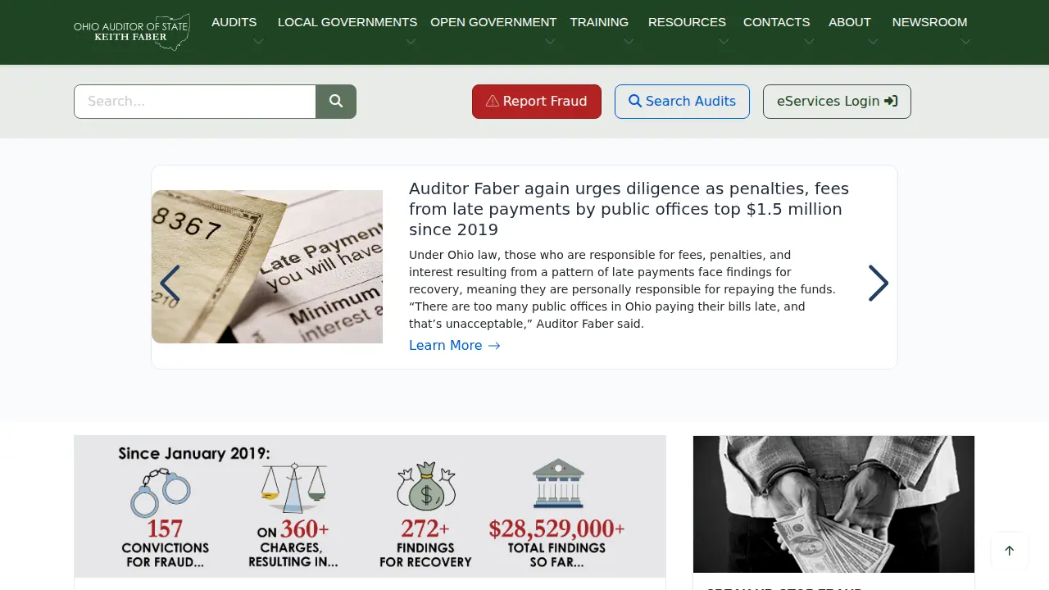The width and height of the screenshot is (1049, 590).
Task: Go to previous carousel slide arrow
Action: click(x=170, y=284)
